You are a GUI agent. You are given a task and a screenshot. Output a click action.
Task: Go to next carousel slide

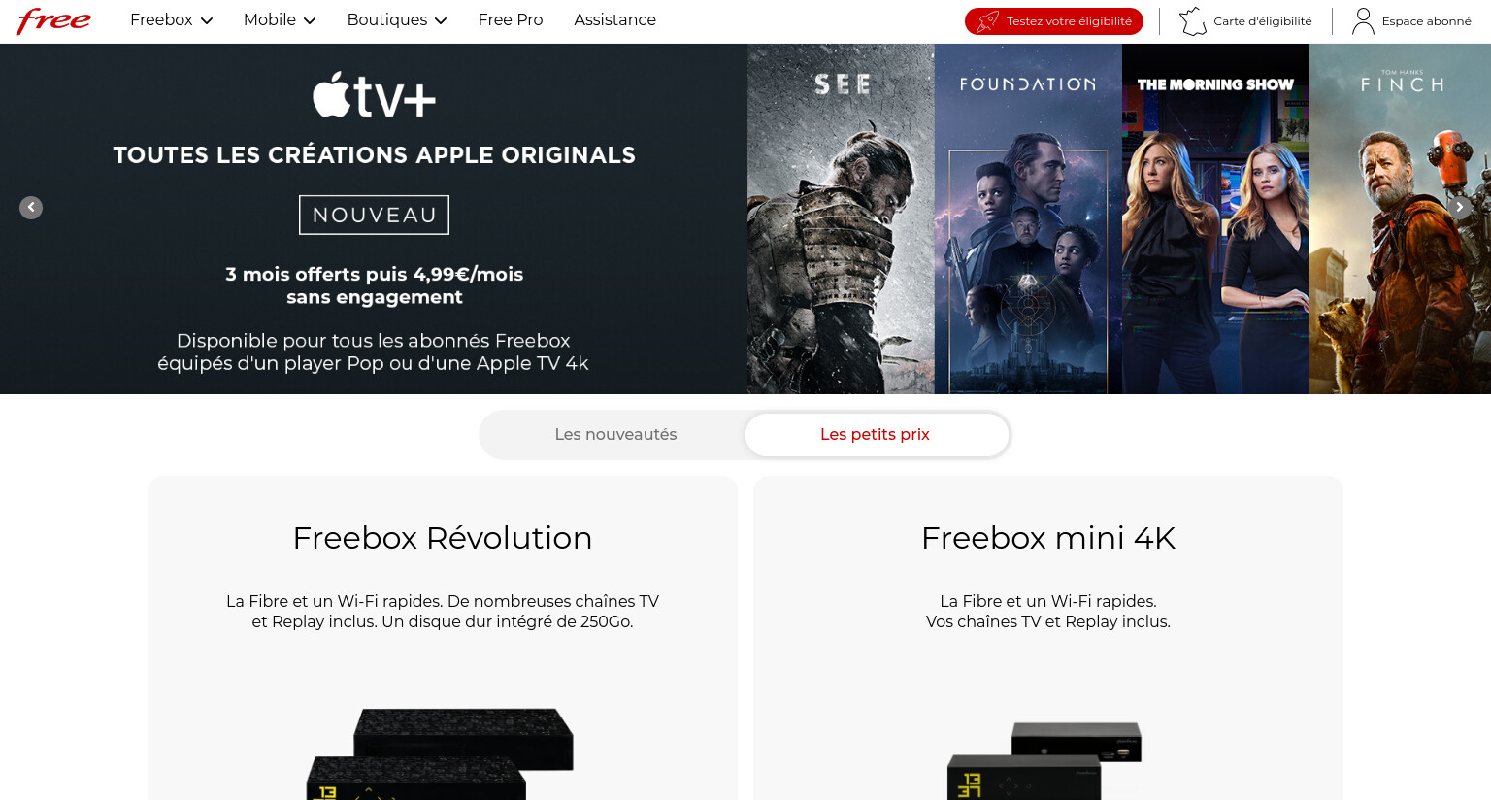tap(1459, 208)
